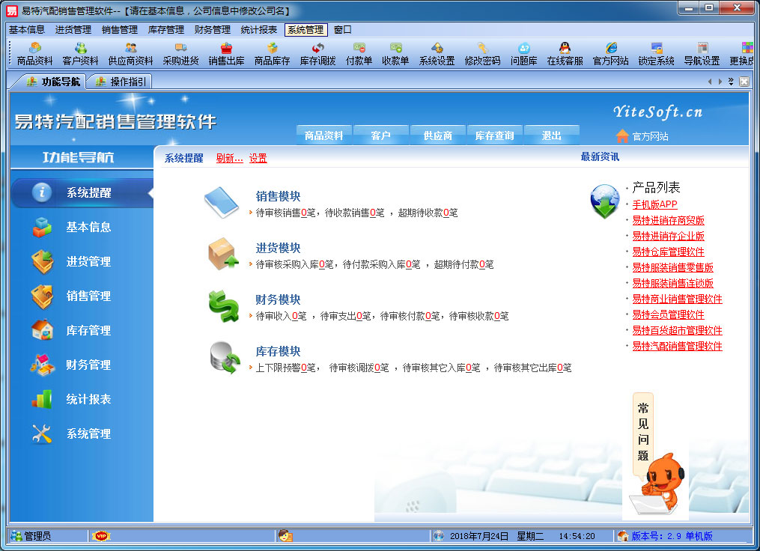Open the 窗口 menu
Screen dimensions: 760x551
343,29
